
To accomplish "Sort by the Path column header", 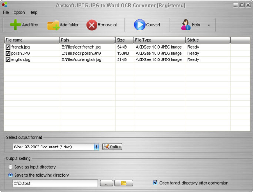I will click(x=87, y=40).
